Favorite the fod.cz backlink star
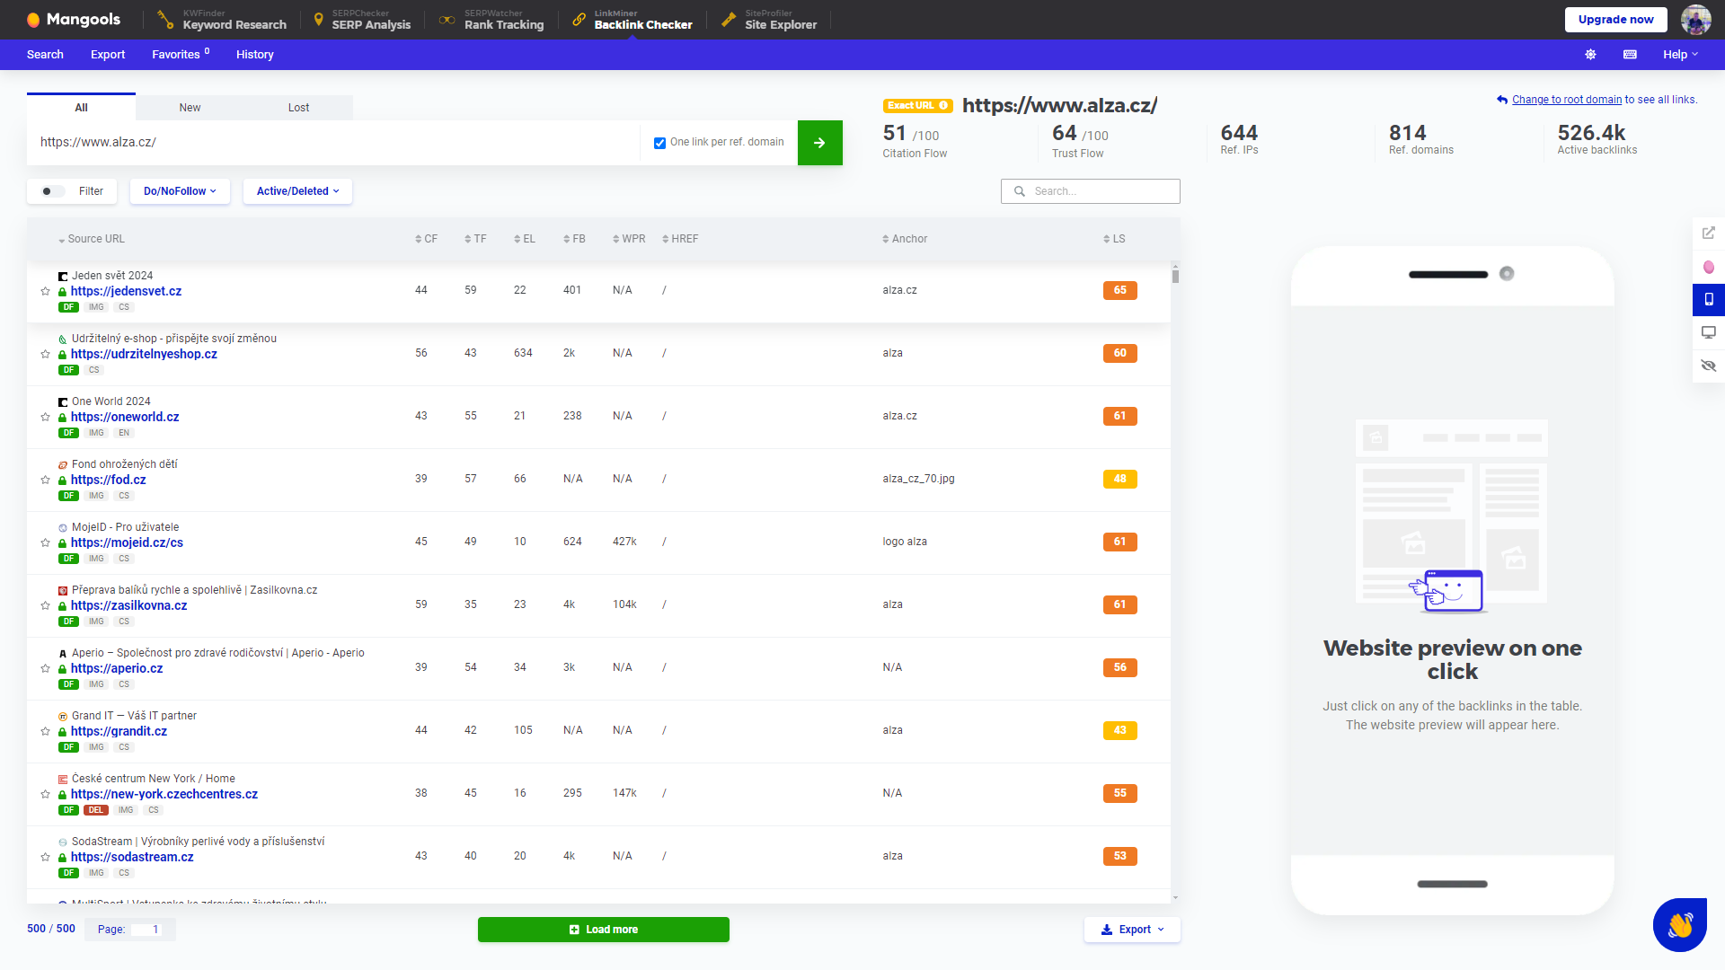This screenshot has height=970, width=1725. coord(45,480)
